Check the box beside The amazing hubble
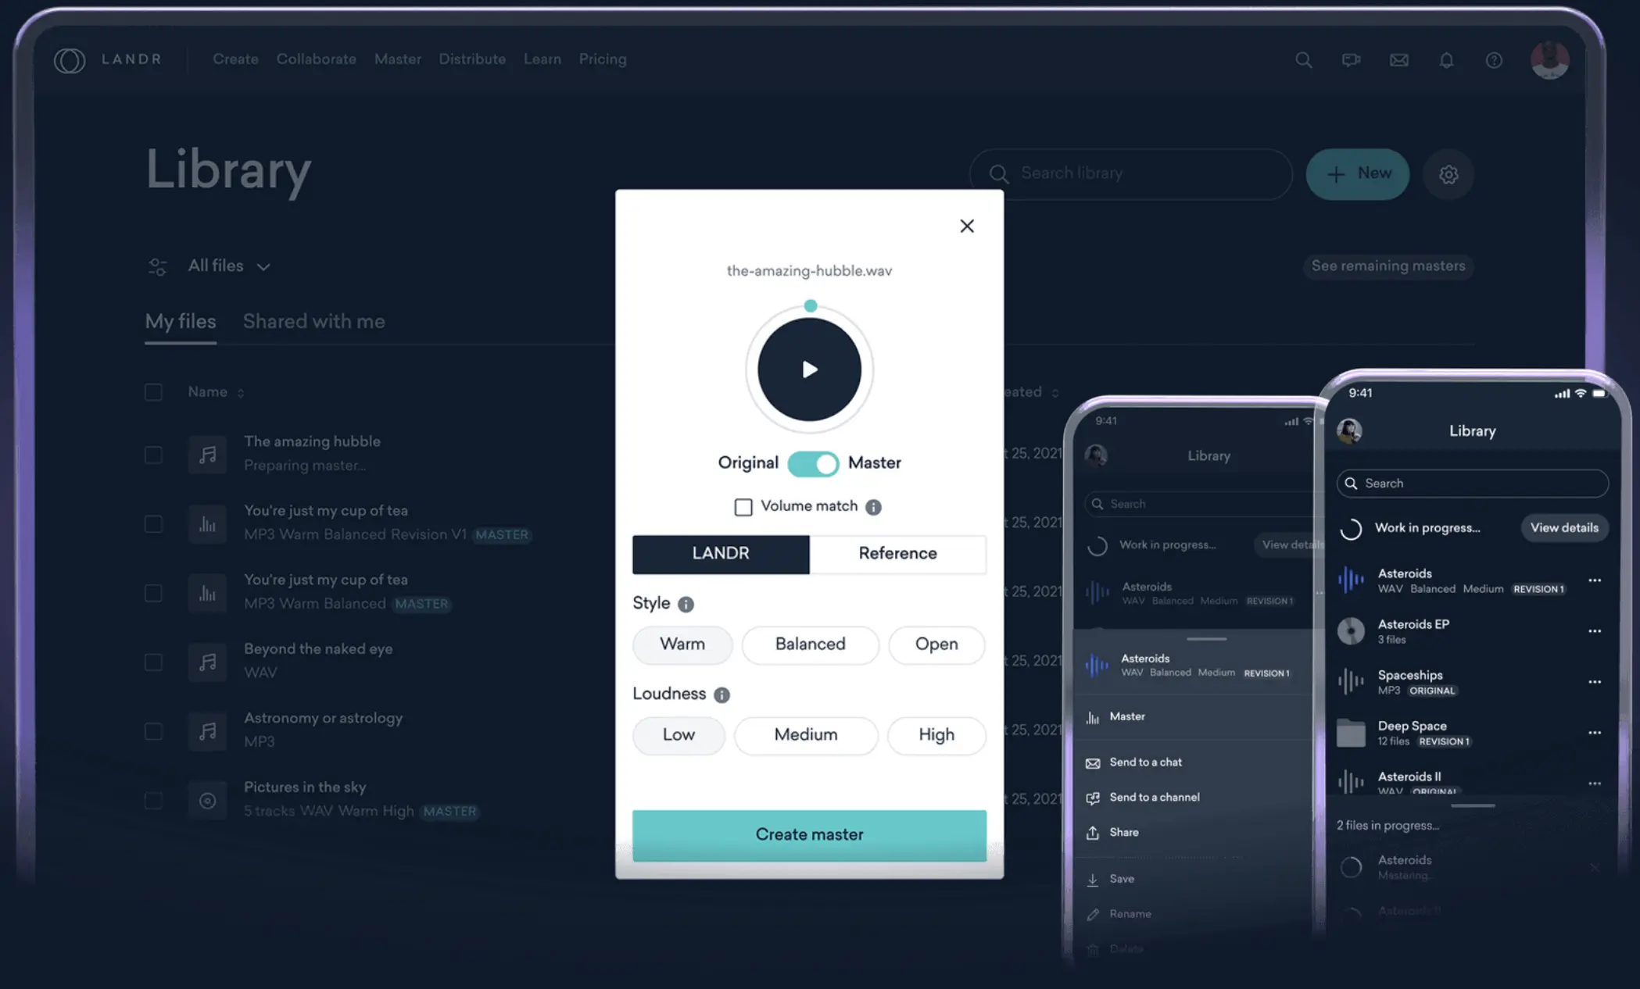 tap(154, 455)
